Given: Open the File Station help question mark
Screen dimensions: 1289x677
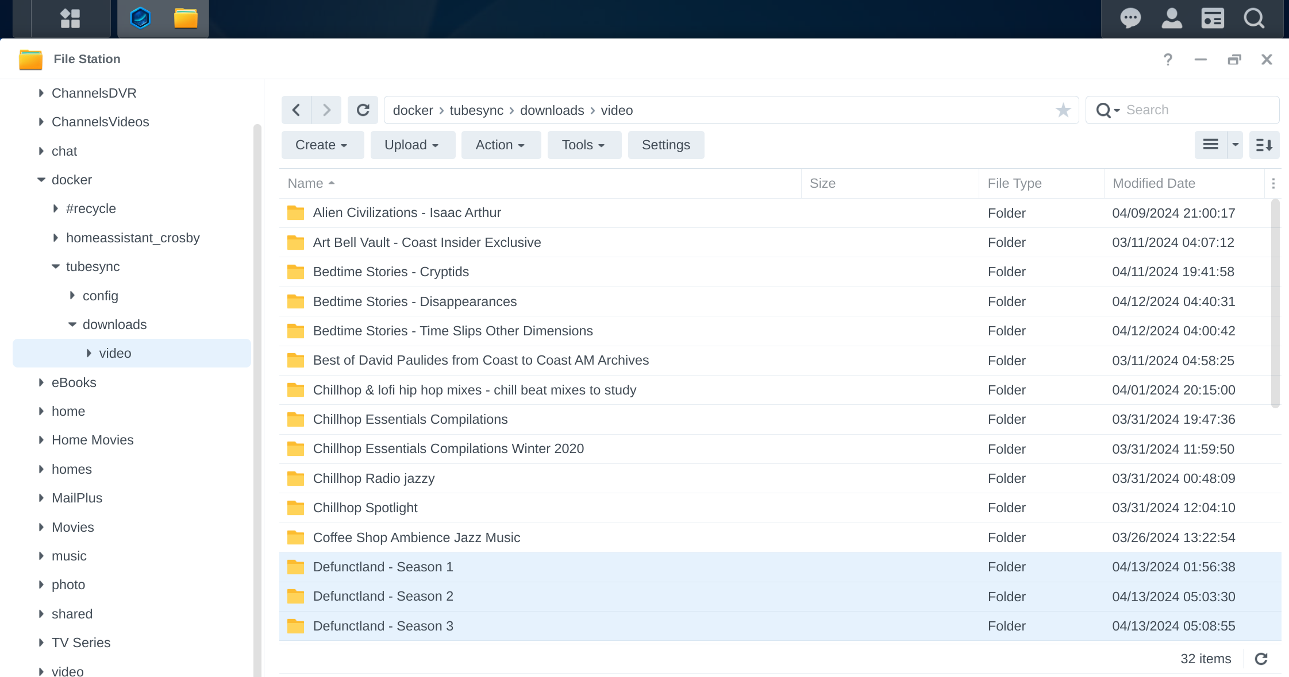Looking at the screenshot, I should coord(1168,60).
